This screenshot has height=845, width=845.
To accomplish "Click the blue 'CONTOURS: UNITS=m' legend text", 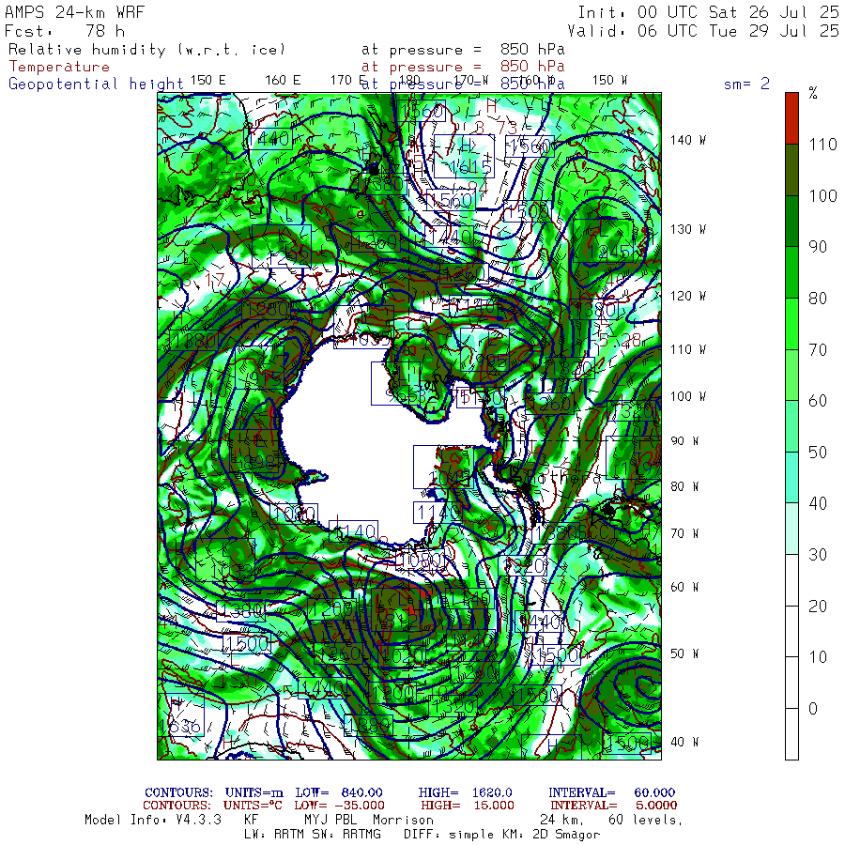I will click(x=214, y=792).
